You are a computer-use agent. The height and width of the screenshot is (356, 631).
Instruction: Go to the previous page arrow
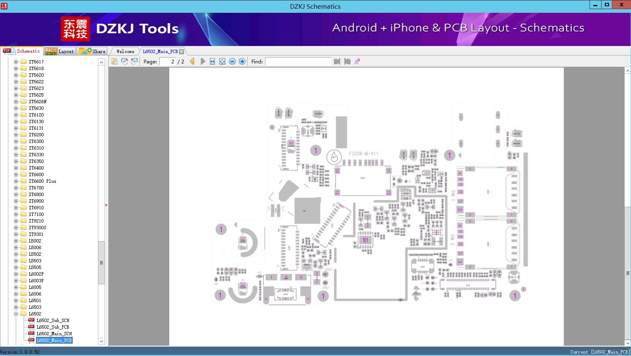[x=192, y=61]
